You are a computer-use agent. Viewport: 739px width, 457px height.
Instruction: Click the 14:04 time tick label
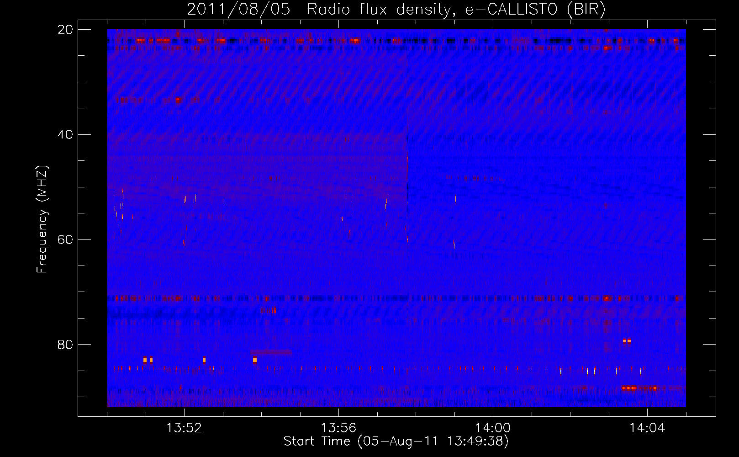point(647,428)
